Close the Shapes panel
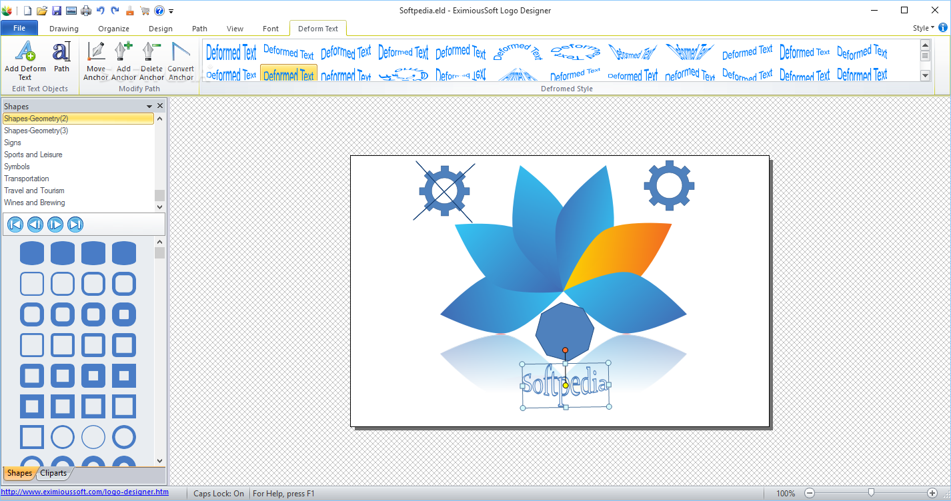 point(160,106)
